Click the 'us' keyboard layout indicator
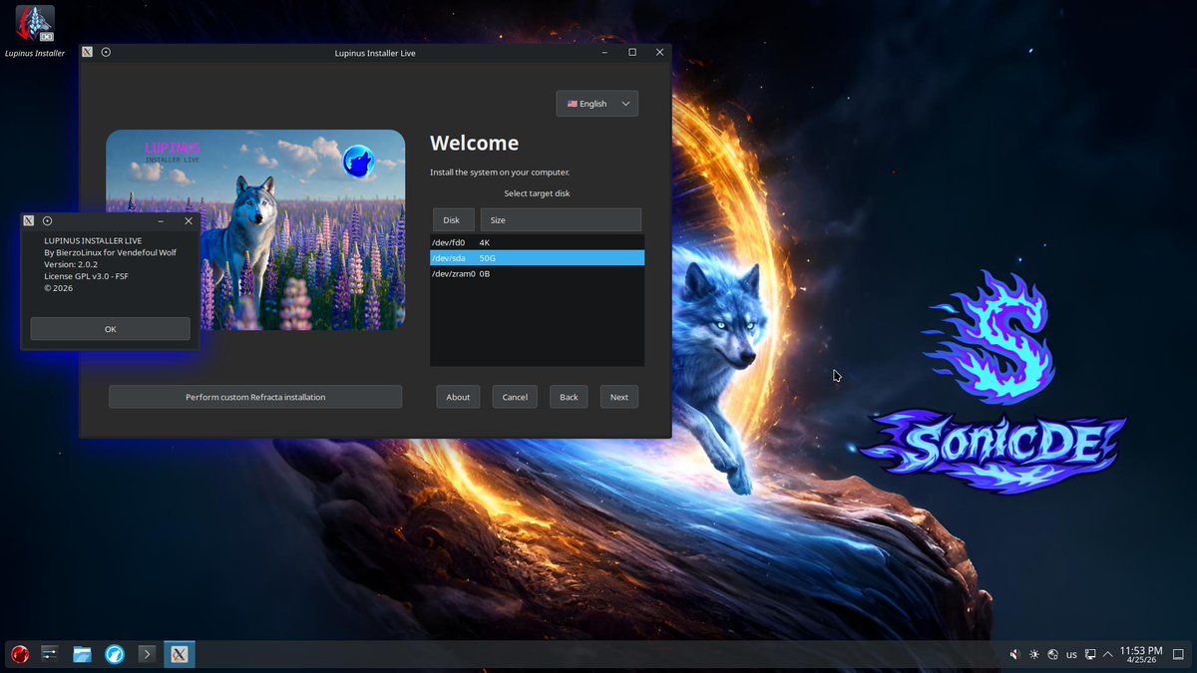 (1071, 655)
